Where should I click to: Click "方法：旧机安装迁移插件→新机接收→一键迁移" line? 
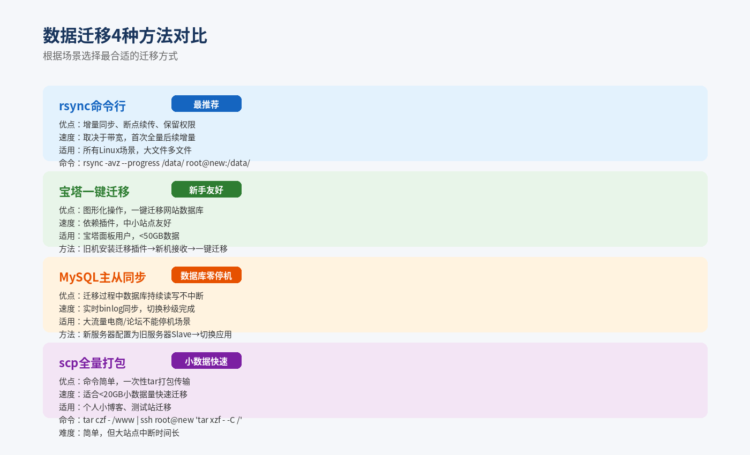(x=144, y=249)
